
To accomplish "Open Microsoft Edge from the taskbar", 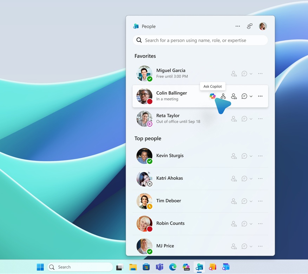I will click(x=173, y=267).
